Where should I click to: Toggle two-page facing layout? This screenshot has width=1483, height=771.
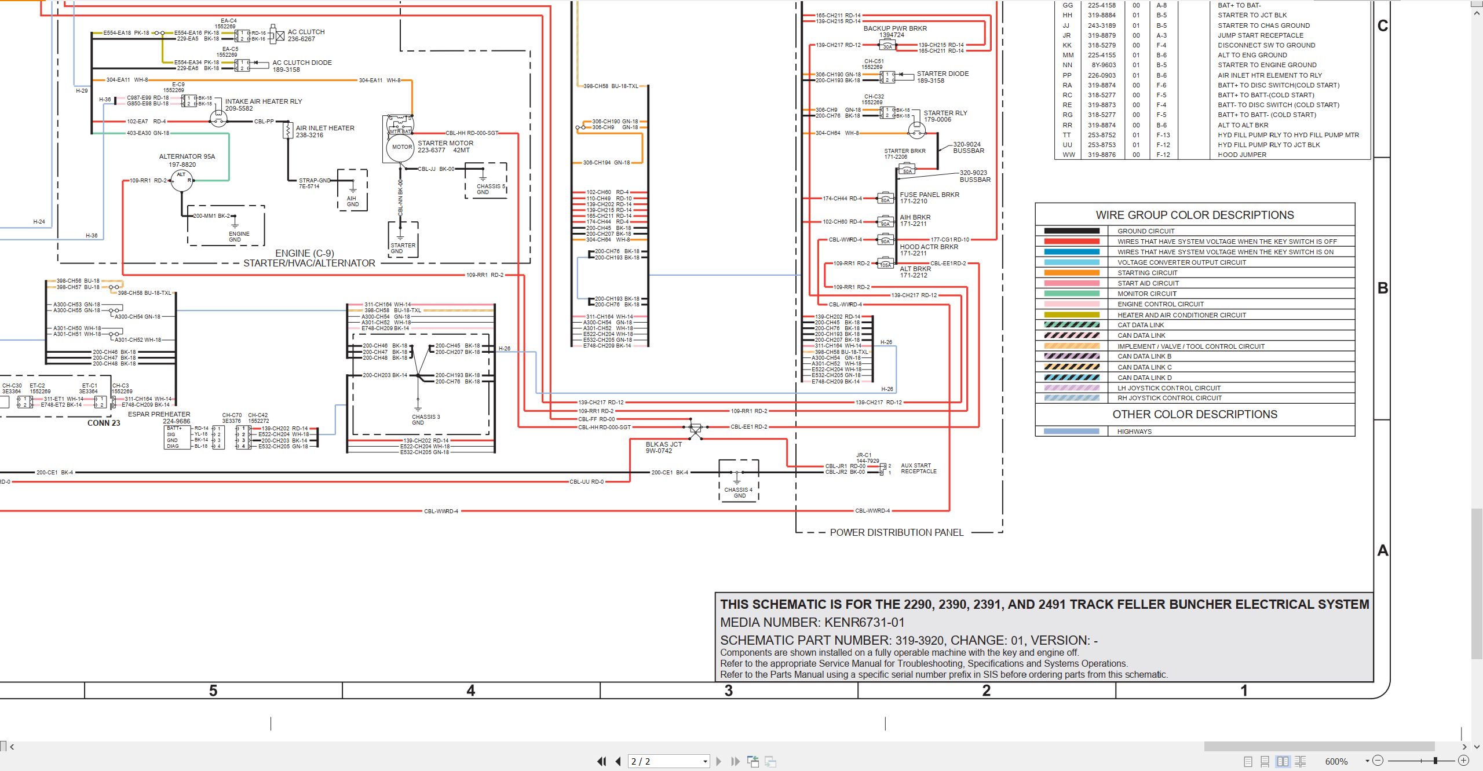point(1283,761)
